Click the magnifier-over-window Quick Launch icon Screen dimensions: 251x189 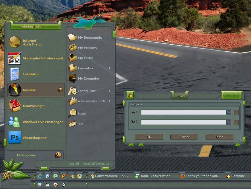click(x=40, y=185)
